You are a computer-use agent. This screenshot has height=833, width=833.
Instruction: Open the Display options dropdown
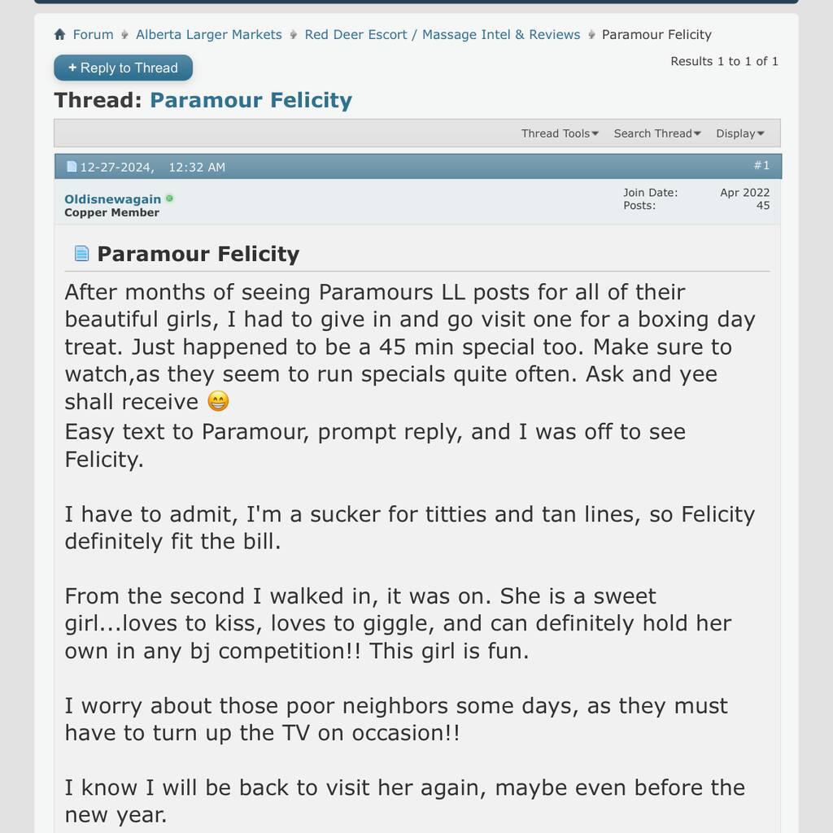tap(739, 133)
